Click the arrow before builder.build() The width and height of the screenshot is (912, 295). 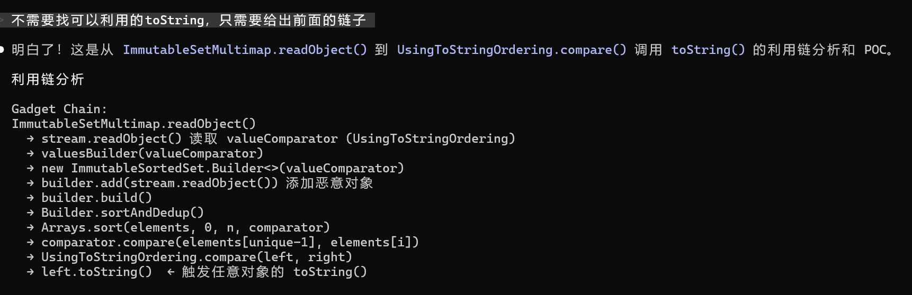coord(30,198)
